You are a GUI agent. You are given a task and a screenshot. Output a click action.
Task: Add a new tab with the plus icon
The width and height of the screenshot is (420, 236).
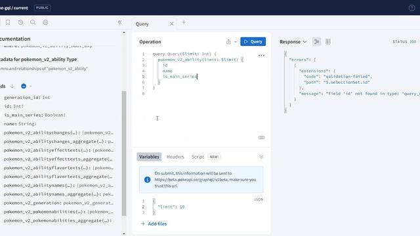tap(184, 22)
